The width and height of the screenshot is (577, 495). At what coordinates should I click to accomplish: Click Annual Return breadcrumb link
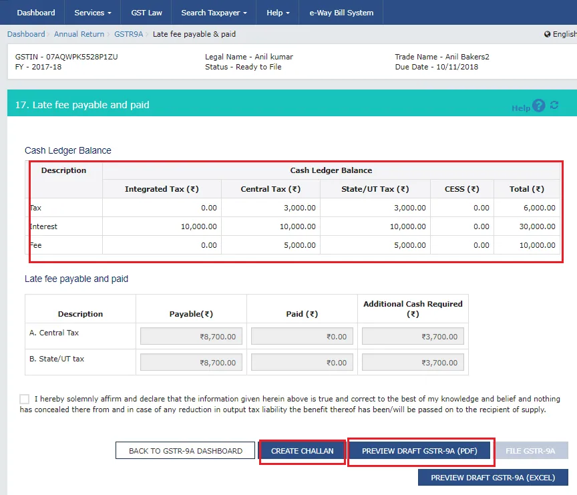(x=79, y=34)
